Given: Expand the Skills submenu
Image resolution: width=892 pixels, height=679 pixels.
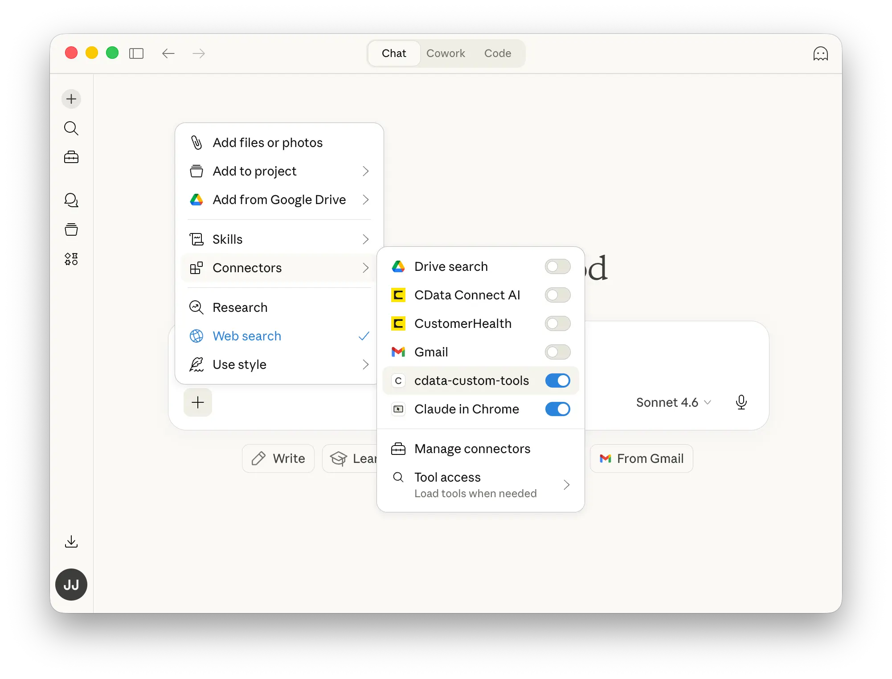Looking at the screenshot, I should [279, 239].
